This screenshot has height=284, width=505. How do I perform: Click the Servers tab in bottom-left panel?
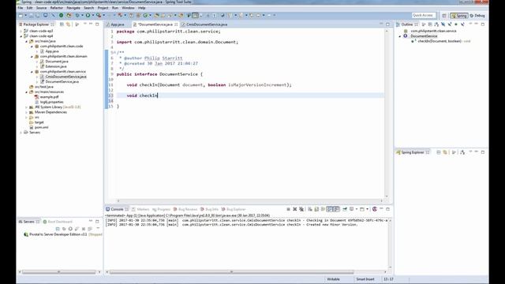tap(28, 222)
